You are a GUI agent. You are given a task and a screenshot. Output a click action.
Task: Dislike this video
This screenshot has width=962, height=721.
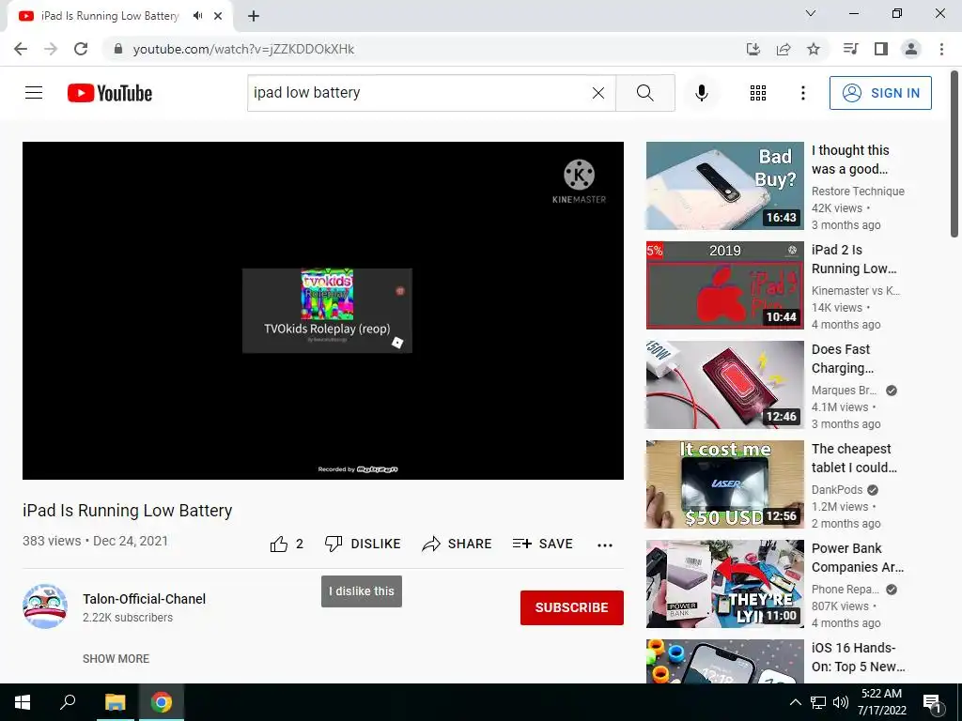(363, 544)
